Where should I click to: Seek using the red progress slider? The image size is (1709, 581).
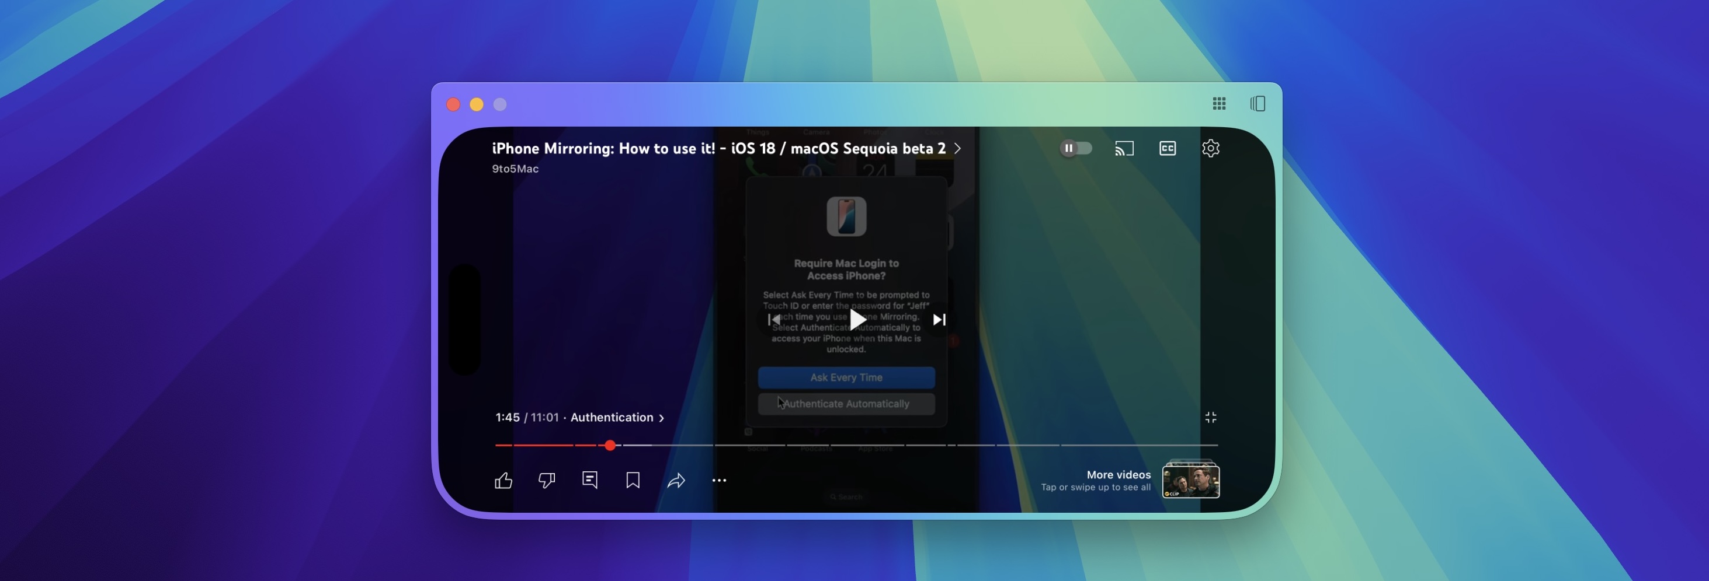[x=610, y=445]
